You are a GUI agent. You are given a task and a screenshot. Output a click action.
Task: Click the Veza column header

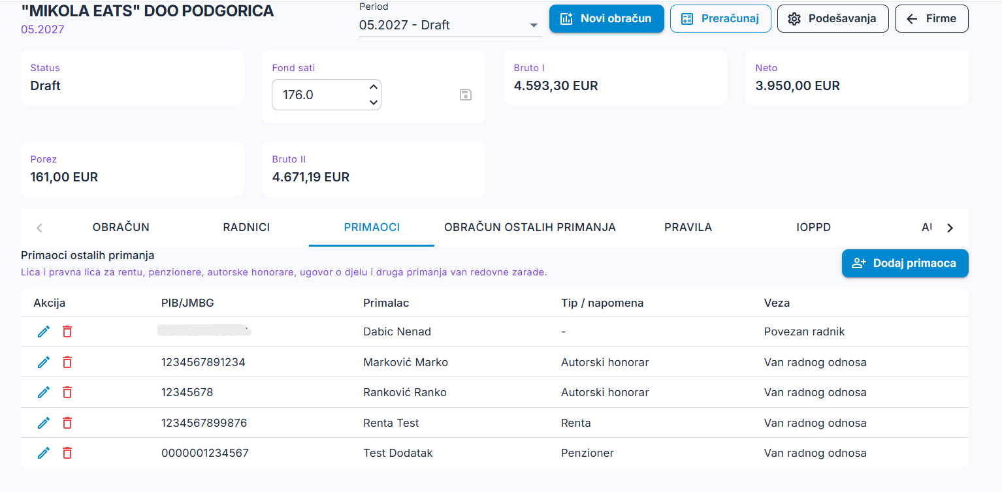(777, 303)
